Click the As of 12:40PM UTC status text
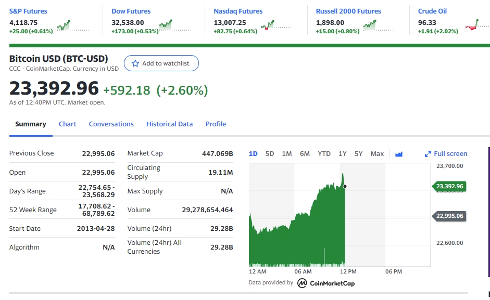Viewport: 490px width, 300px height. coord(57,102)
